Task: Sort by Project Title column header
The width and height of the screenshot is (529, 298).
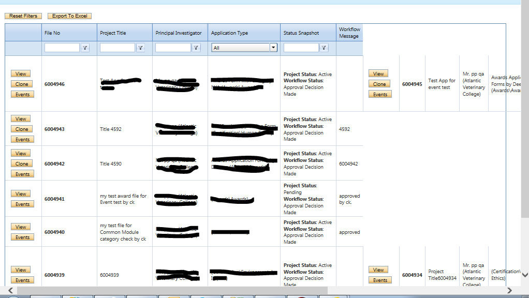Action: point(113,33)
